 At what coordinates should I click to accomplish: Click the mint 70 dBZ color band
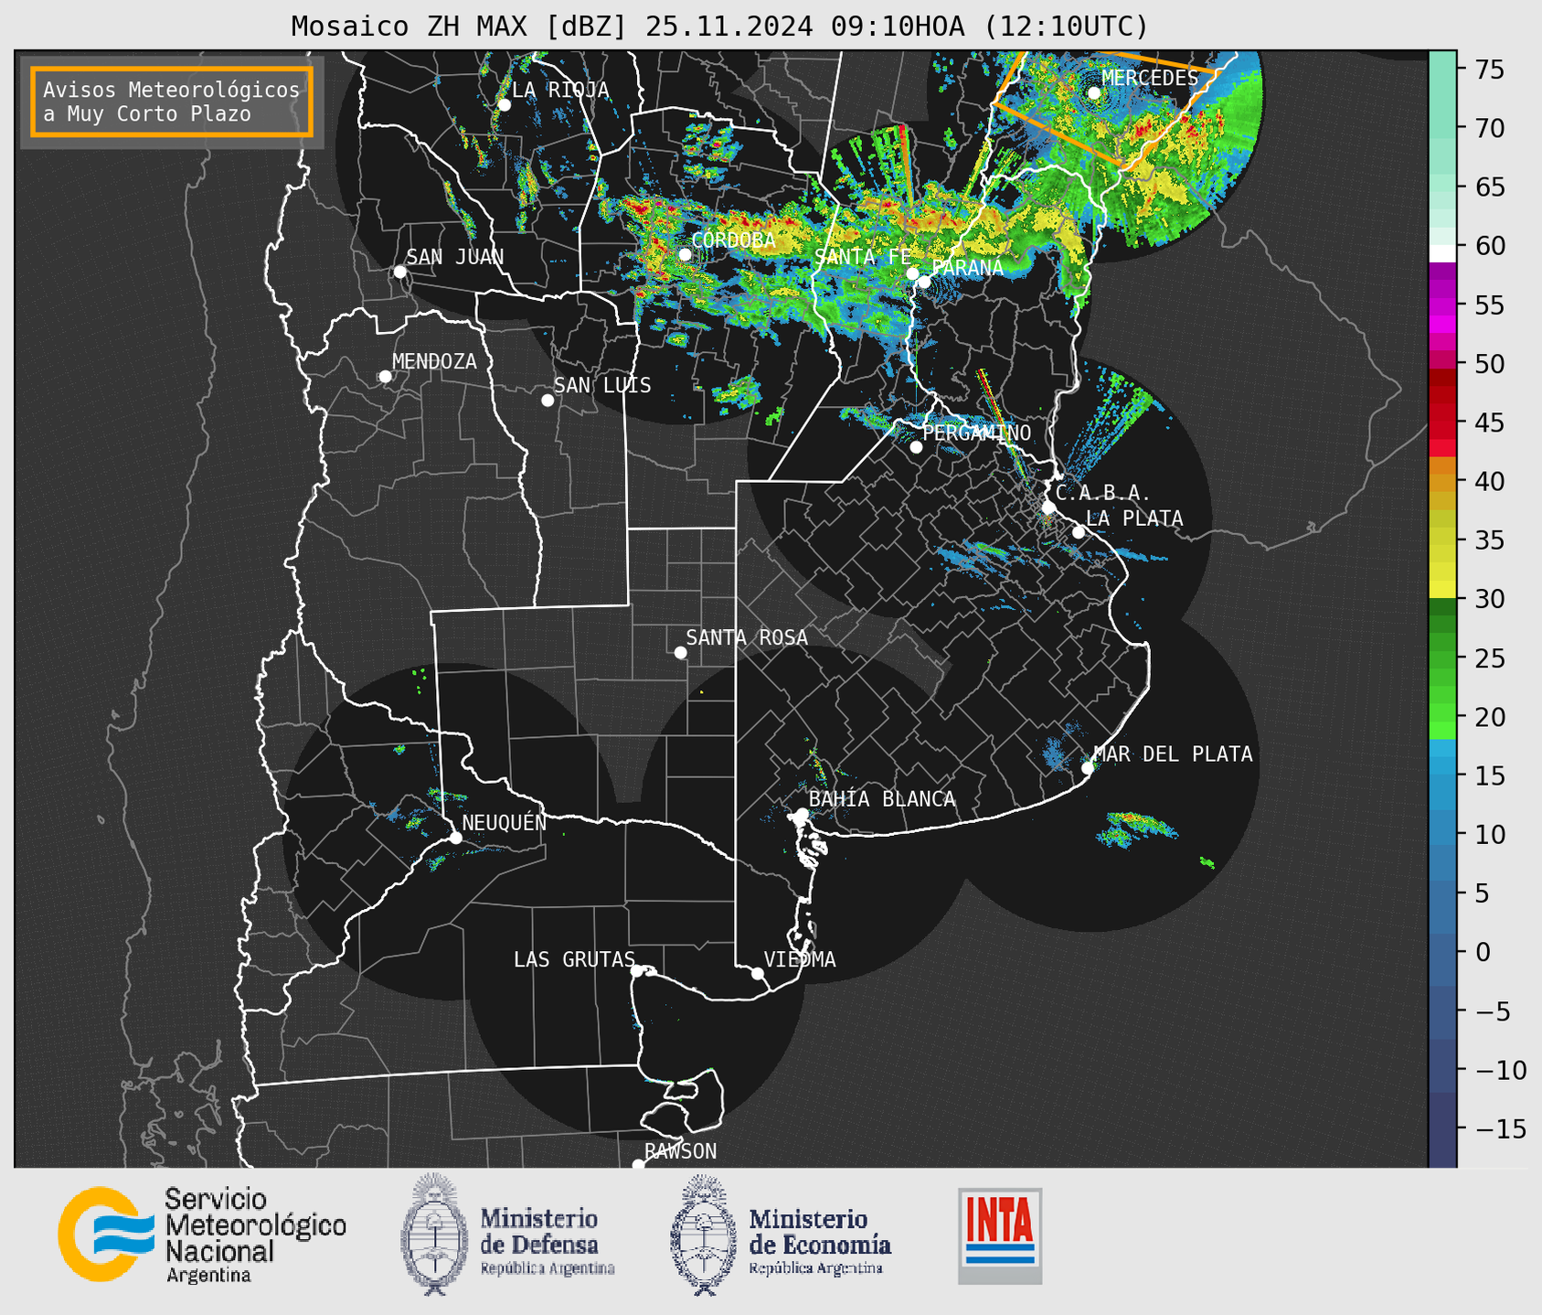click(1442, 128)
